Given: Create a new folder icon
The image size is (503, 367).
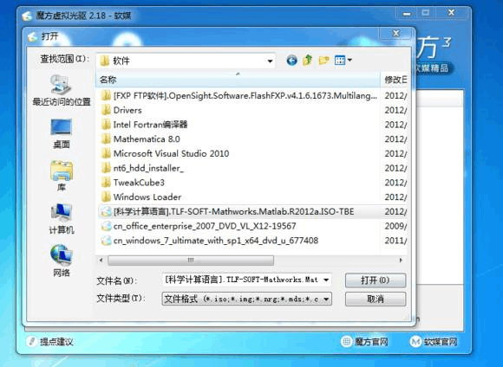Looking at the screenshot, I should (x=323, y=60).
